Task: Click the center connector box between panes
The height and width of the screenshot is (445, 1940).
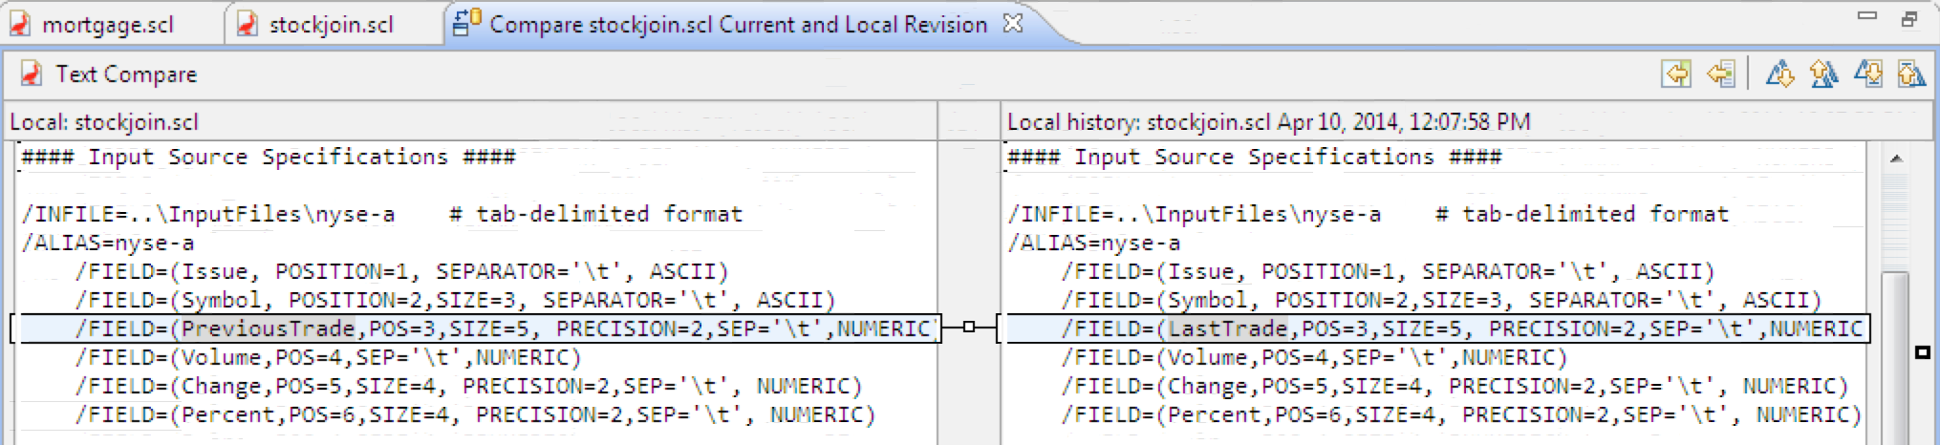Action: coord(968,328)
